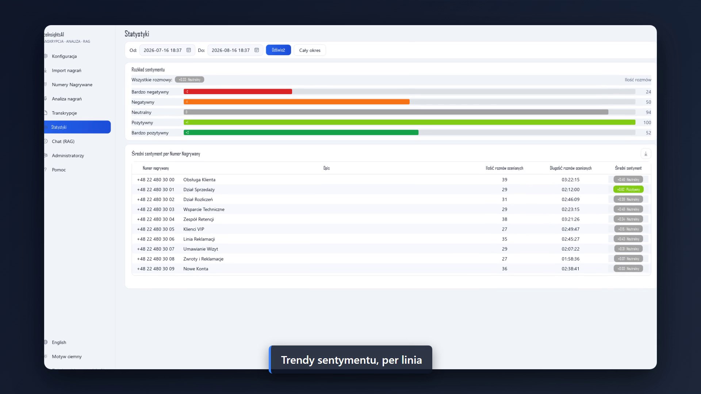Click the +0.33 Neutralny overall sentiment badge
Viewport: 701px width, 394px height.
[x=189, y=80]
